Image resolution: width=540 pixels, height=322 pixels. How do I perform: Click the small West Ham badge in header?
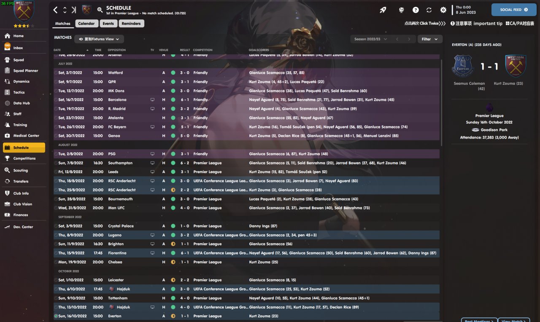(87, 10)
